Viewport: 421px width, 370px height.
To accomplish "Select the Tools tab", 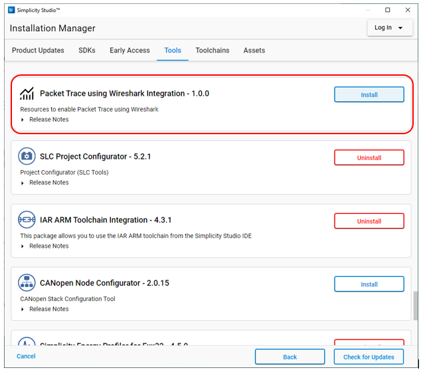I will click(x=173, y=50).
